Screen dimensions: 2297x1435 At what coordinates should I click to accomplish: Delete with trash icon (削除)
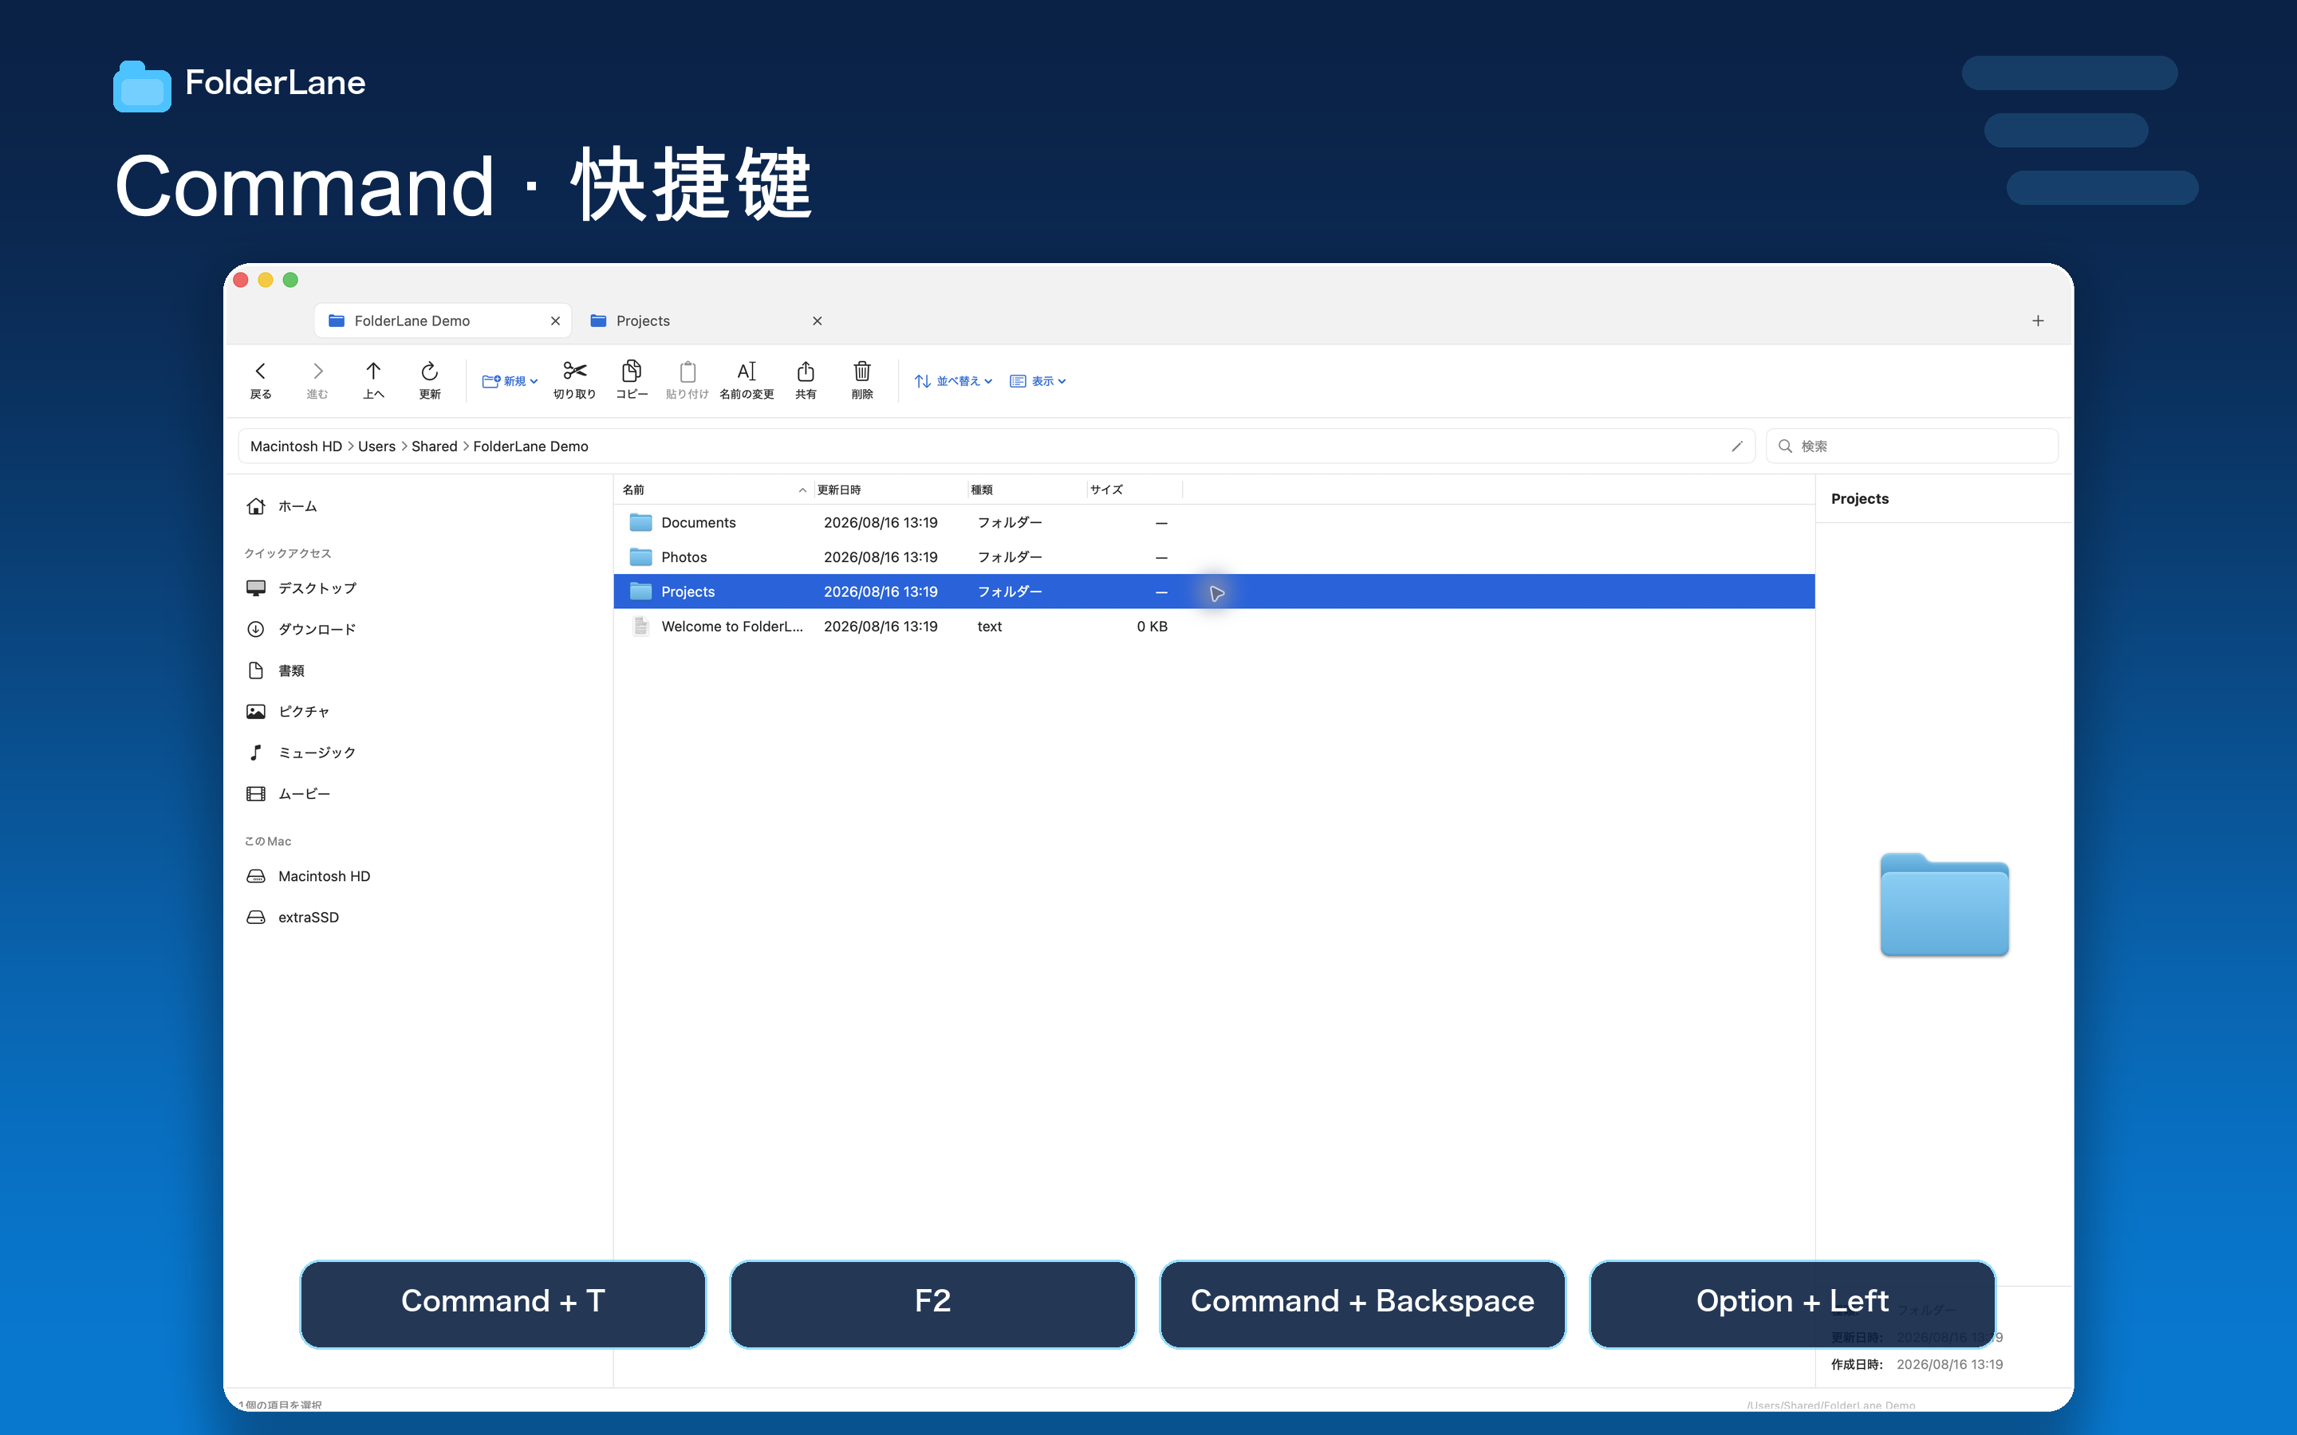[x=862, y=379]
